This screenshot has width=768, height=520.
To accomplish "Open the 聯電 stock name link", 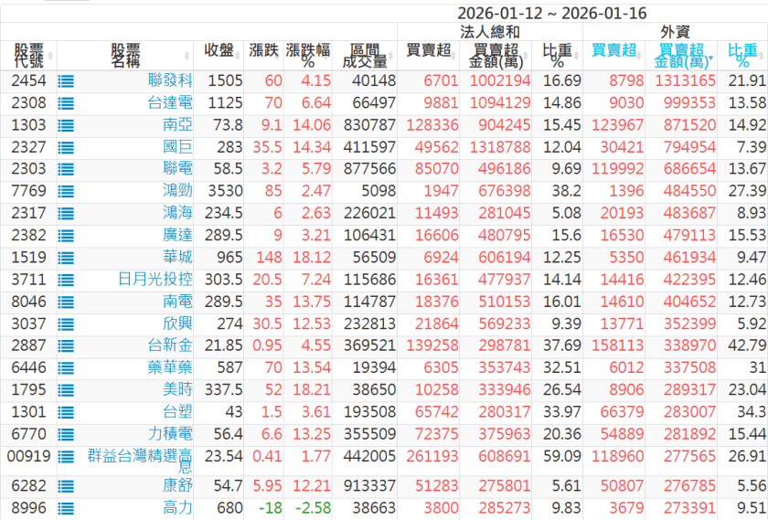I will point(177,169).
